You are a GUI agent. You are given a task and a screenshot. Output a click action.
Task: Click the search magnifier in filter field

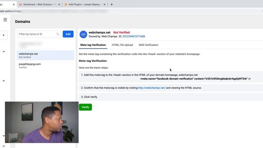pyautogui.click(x=58, y=34)
